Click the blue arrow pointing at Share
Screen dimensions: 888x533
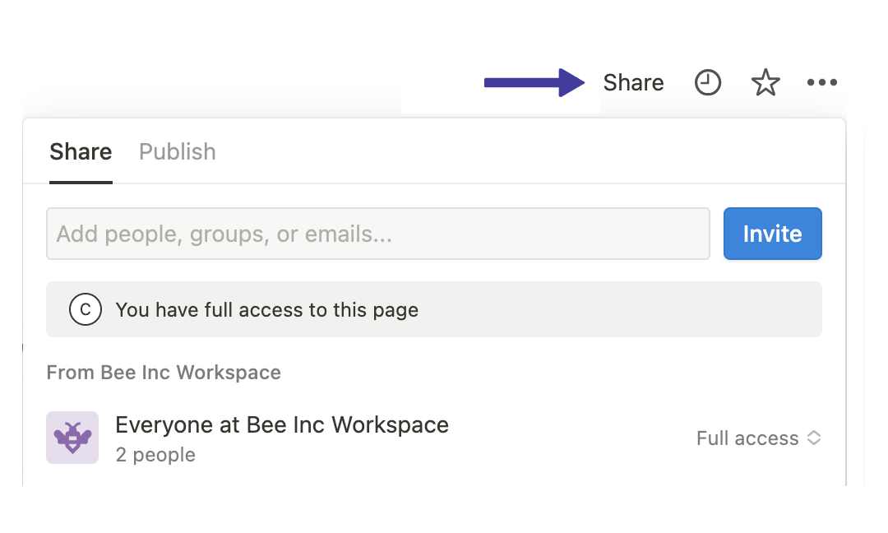coord(533,83)
